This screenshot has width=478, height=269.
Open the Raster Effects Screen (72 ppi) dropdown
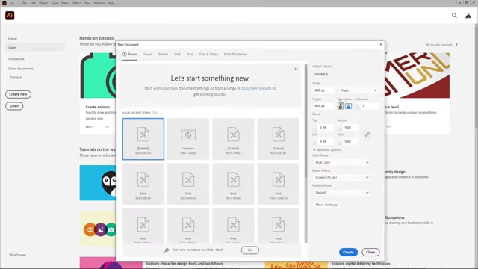coord(341,178)
